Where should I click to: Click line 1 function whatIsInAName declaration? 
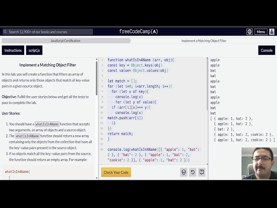tap(141, 60)
